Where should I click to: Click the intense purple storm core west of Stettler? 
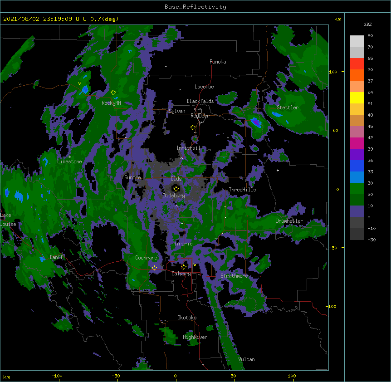pos(256,122)
